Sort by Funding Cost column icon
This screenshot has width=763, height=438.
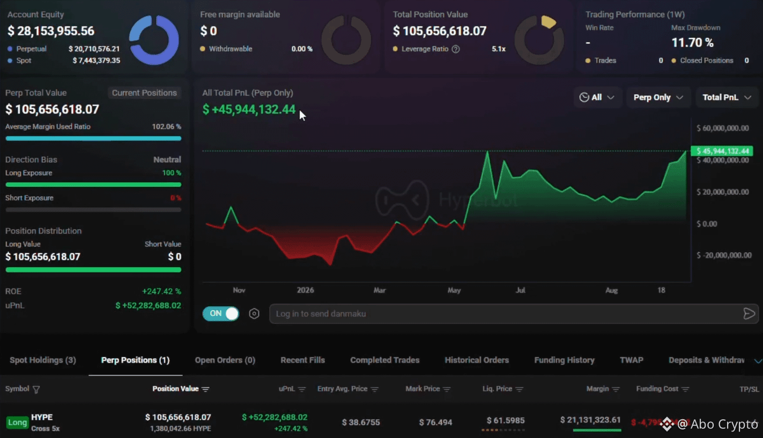(x=685, y=389)
